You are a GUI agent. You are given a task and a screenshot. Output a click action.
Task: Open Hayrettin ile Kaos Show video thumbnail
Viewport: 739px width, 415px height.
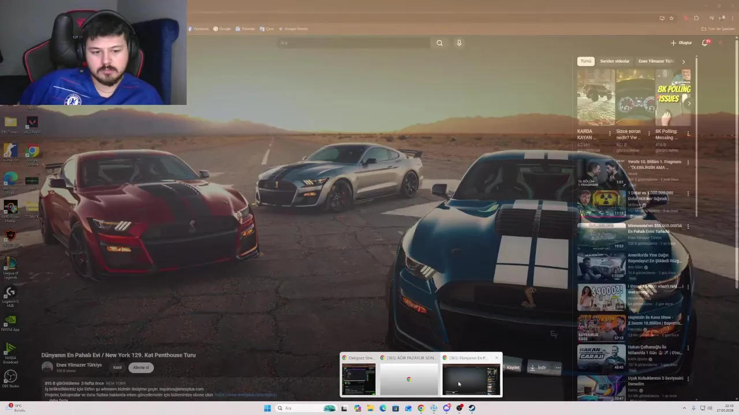[601, 327]
